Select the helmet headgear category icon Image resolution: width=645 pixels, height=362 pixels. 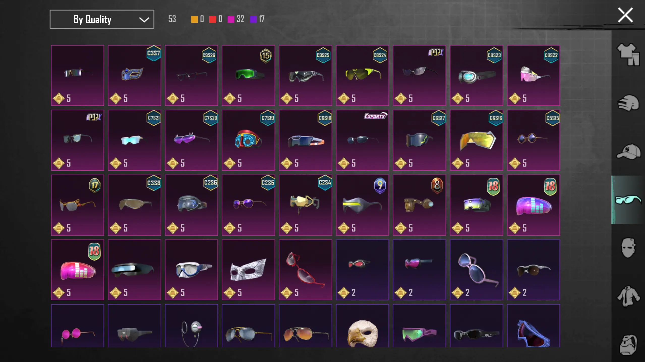click(628, 103)
